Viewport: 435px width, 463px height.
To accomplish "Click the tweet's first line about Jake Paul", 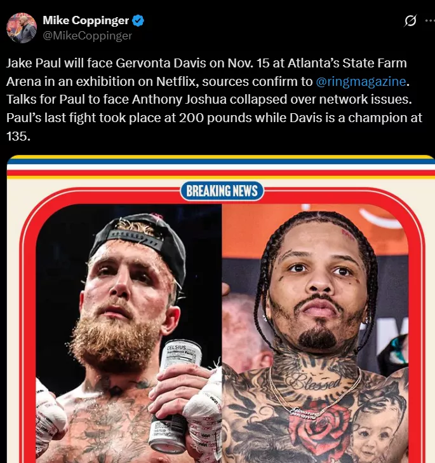I will pyautogui.click(x=206, y=63).
